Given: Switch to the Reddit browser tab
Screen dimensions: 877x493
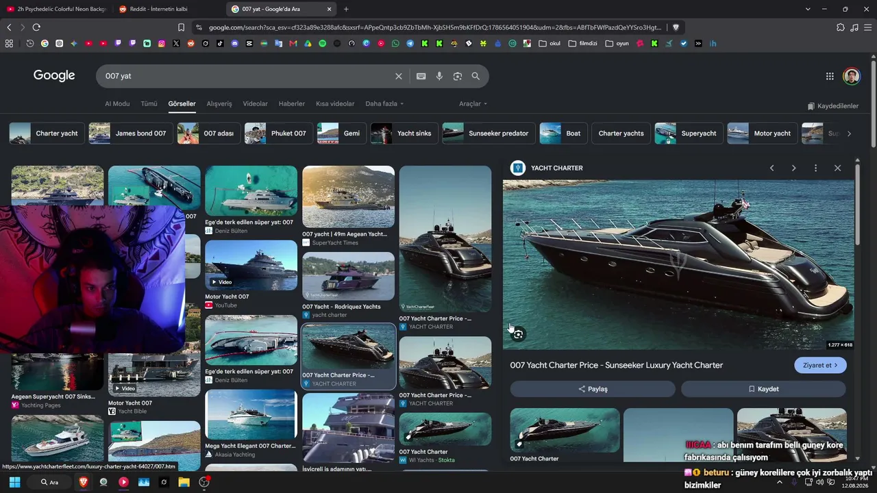Looking at the screenshot, I should pos(168,9).
